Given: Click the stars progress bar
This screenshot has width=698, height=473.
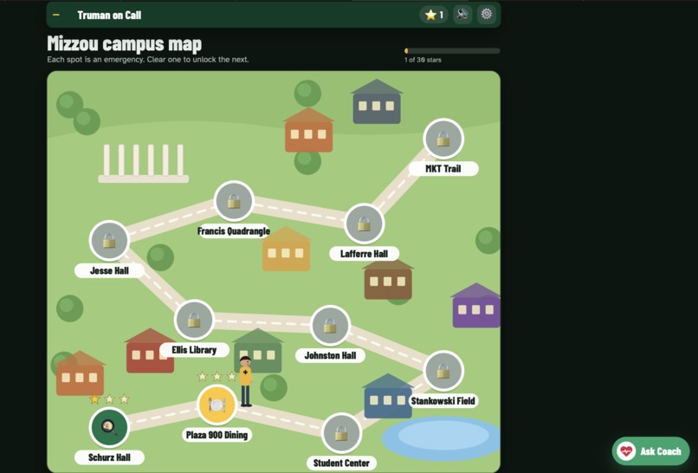Looking at the screenshot, I should (452, 51).
